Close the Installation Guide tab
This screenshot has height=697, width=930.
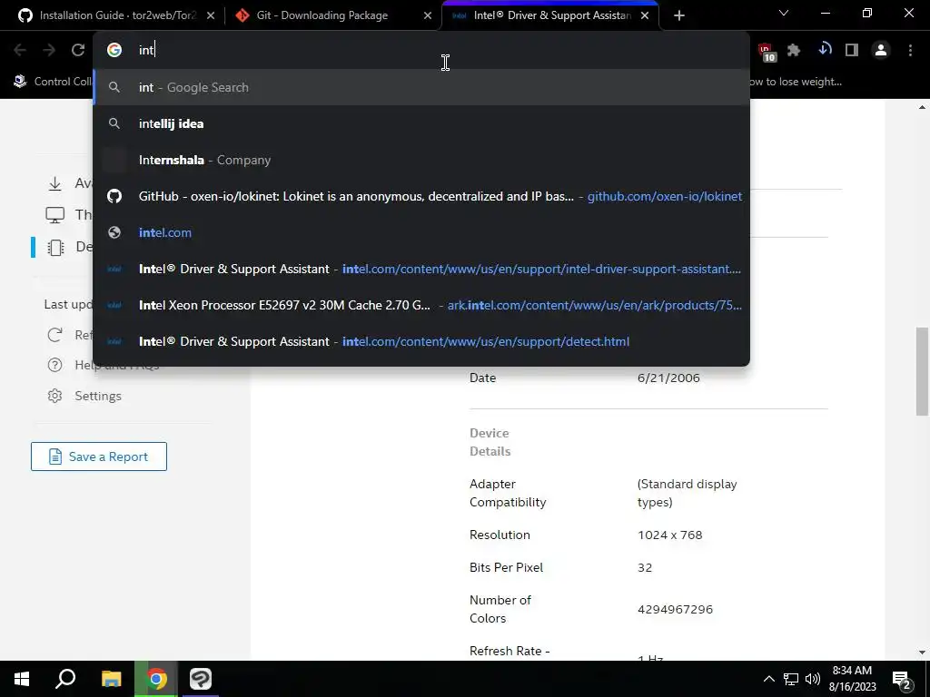(211, 15)
